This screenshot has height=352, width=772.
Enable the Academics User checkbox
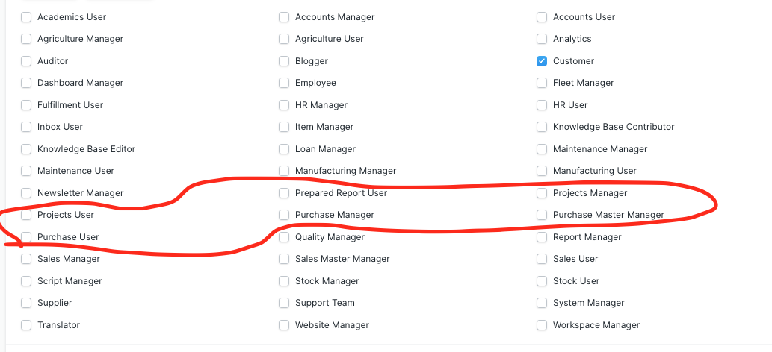tap(26, 17)
